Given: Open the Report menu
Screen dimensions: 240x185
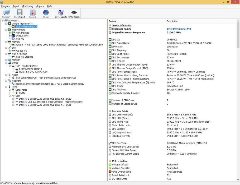Looking at the screenshot, I should coord(16,6).
